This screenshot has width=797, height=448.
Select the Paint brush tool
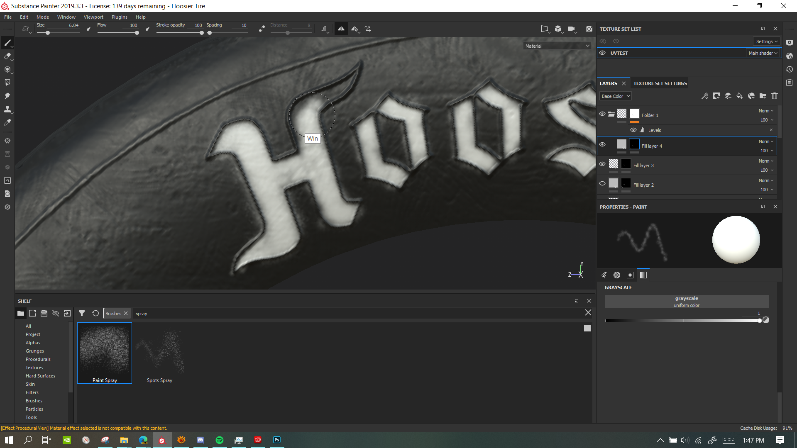tap(7, 43)
